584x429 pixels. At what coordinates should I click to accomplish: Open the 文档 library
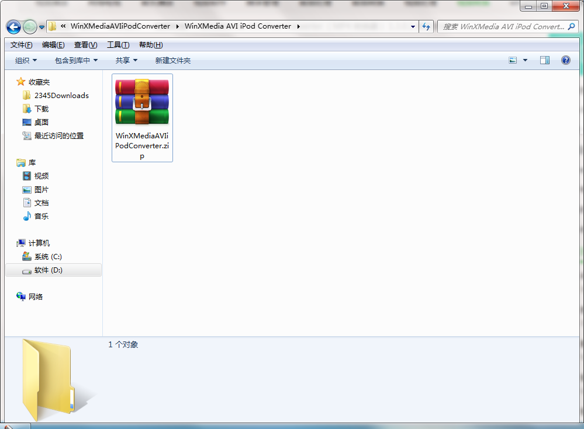(x=42, y=203)
